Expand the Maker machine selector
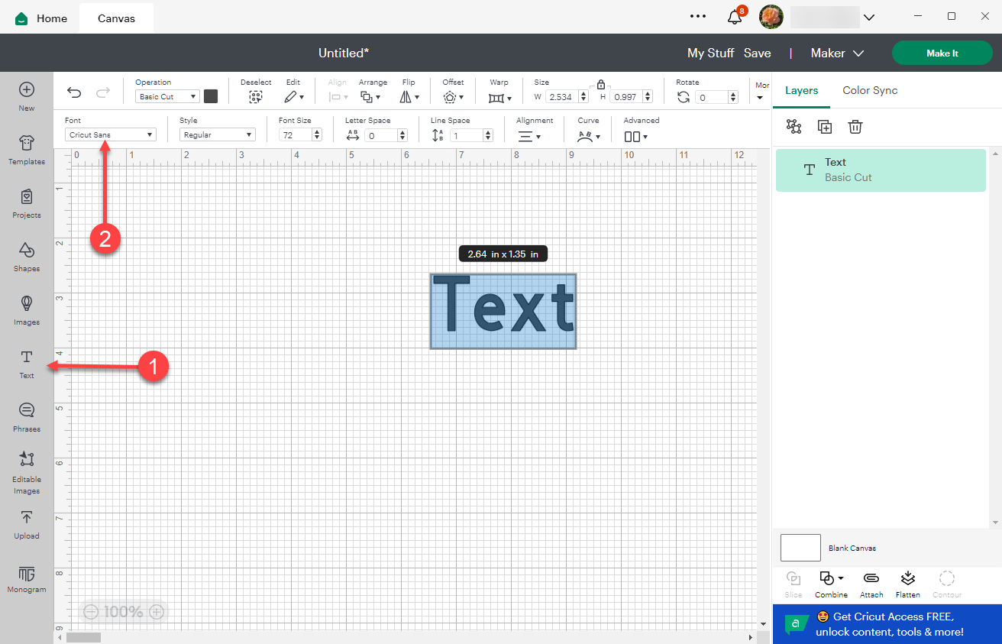The height and width of the screenshot is (644, 1002). (837, 53)
